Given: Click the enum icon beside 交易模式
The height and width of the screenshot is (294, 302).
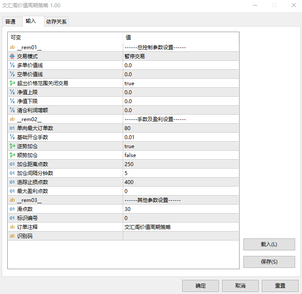Looking at the screenshot, I should pos(12,56).
